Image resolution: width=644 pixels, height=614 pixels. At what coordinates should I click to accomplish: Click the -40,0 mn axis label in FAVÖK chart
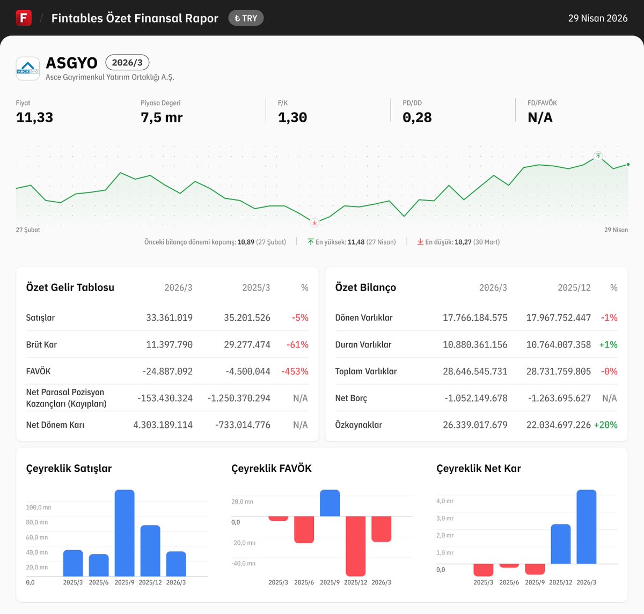(244, 564)
